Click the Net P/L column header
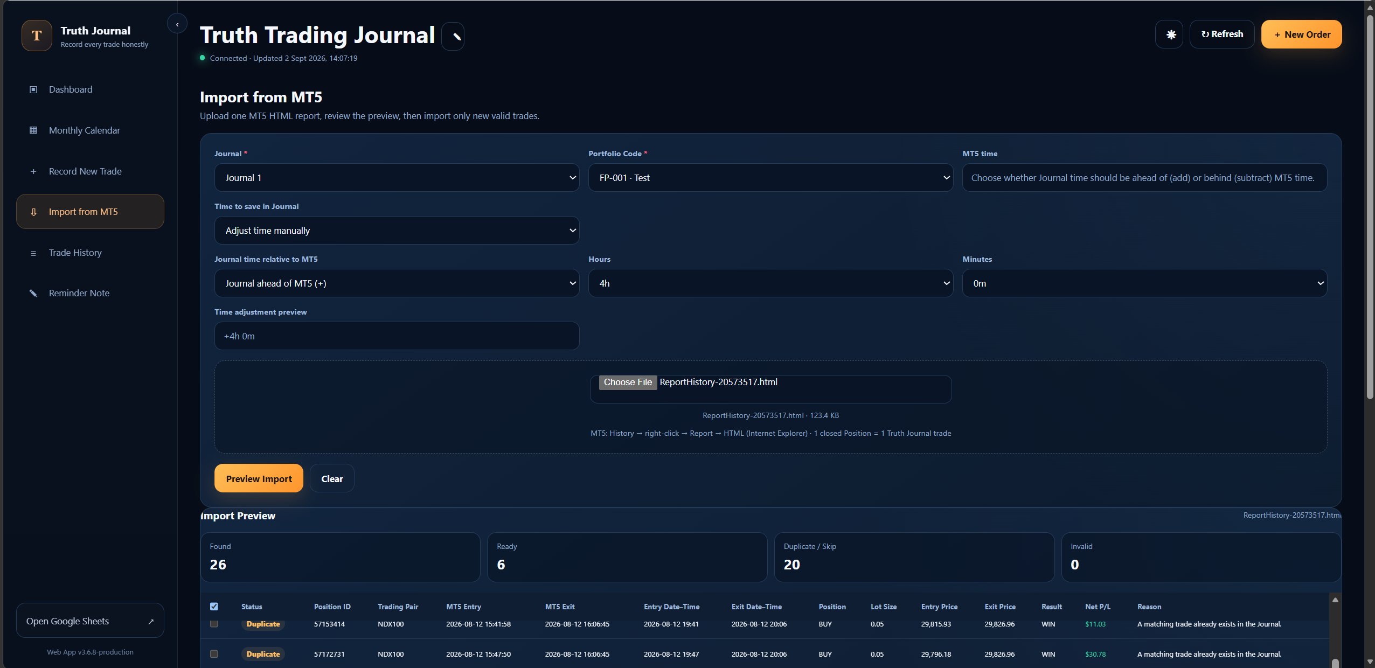Image resolution: width=1375 pixels, height=668 pixels. [x=1098, y=607]
